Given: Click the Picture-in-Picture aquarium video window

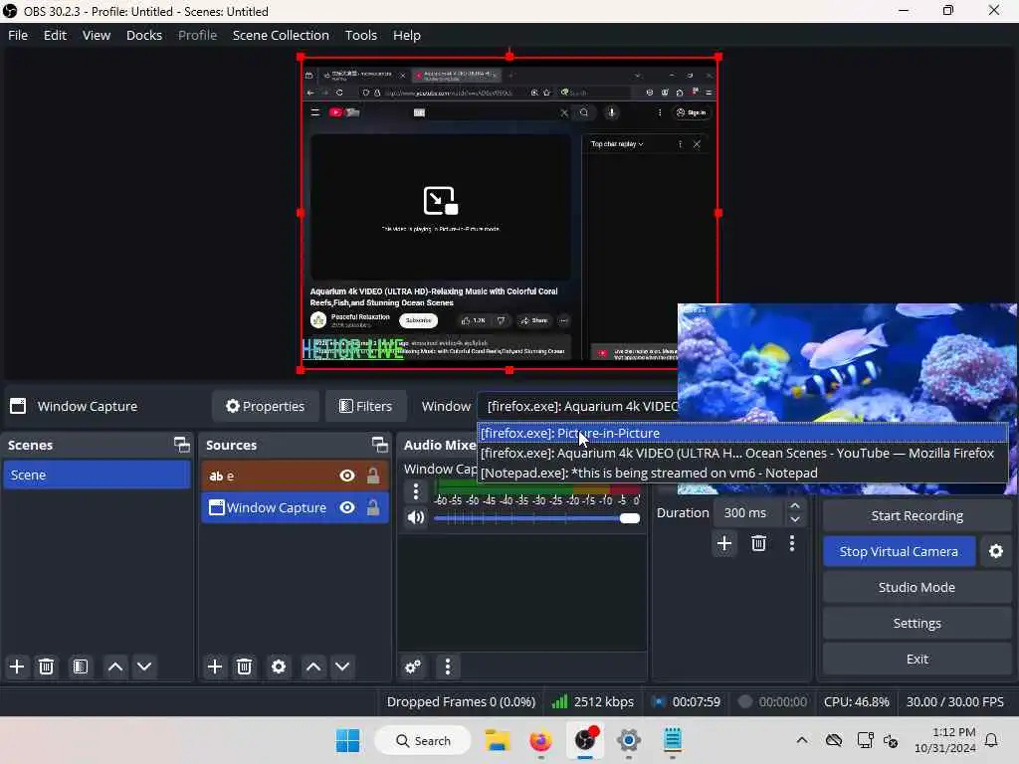Looking at the screenshot, I should [x=847, y=363].
